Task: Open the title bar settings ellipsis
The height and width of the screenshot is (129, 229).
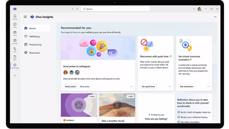Action: click(x=194, y=9)
